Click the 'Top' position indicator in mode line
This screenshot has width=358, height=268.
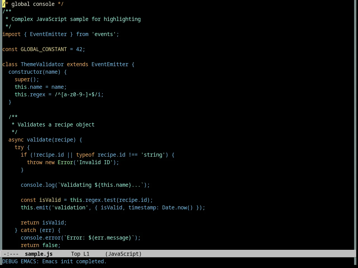click(76, 254)
